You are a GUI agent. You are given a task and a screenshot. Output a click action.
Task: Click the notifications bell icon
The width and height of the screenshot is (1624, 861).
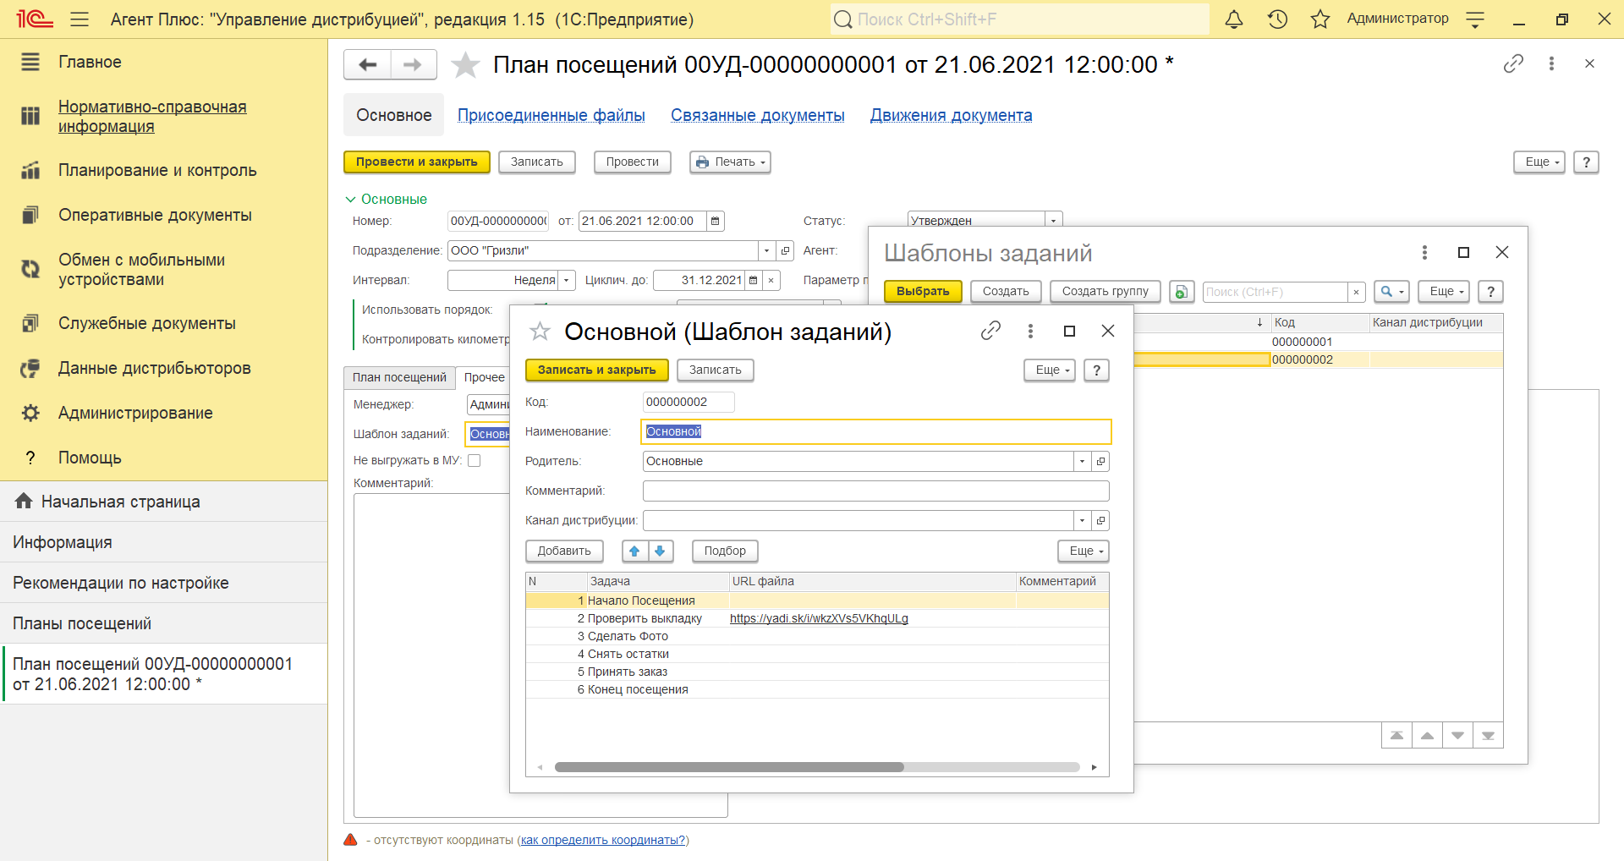tap(1234, 19)
